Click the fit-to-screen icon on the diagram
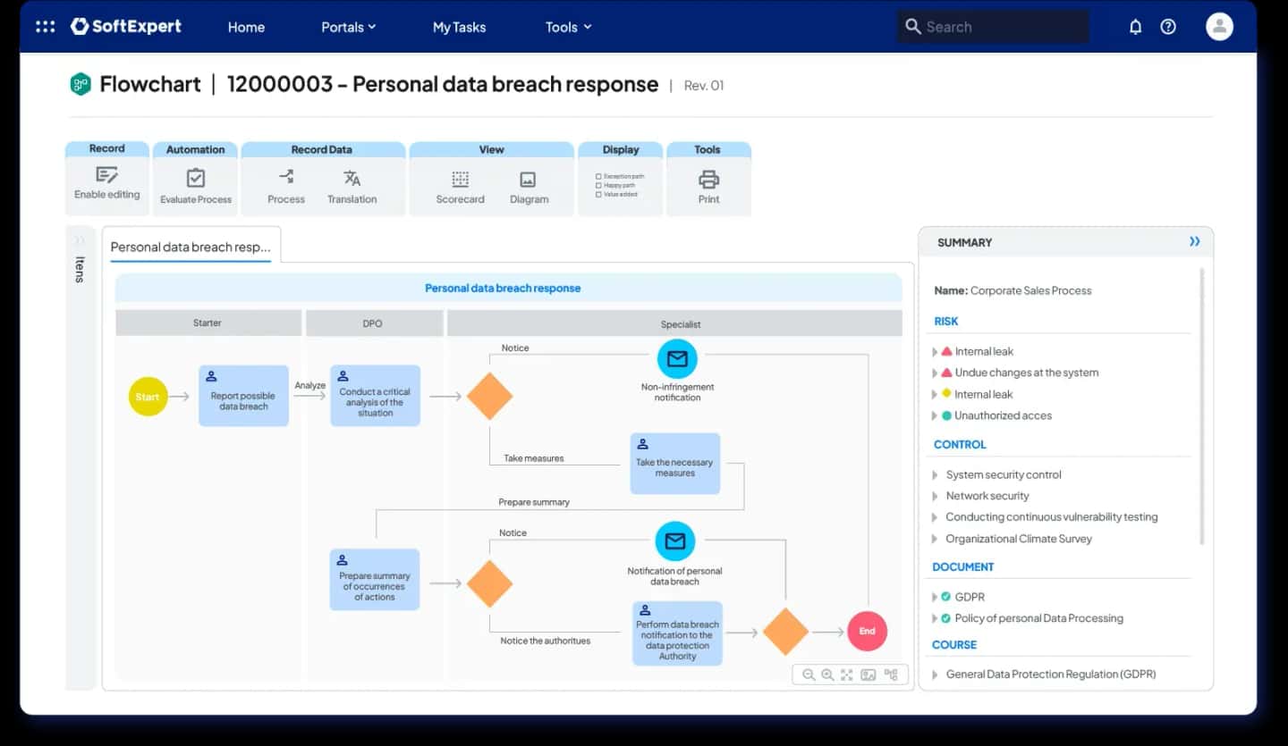The height and width of the screenshot is (746, 1288). [846, 675]
